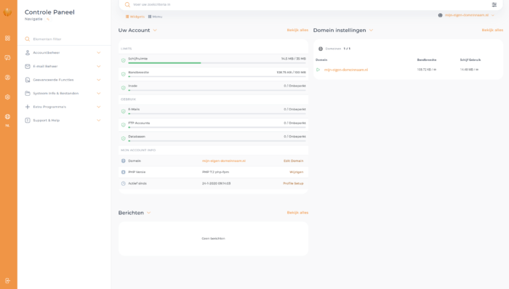Click the green play icon beside domain name
This screenshot has width=509, height=289.
click(318, 70)
